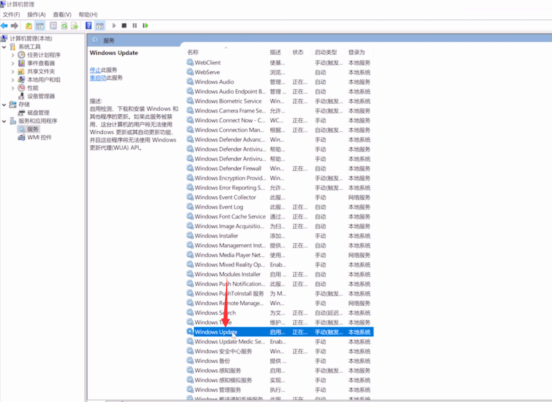The width and height of the screenshot is (552, 402).
Task: Click the 本地用户和组 icon
Action: (x=21, y=79)
